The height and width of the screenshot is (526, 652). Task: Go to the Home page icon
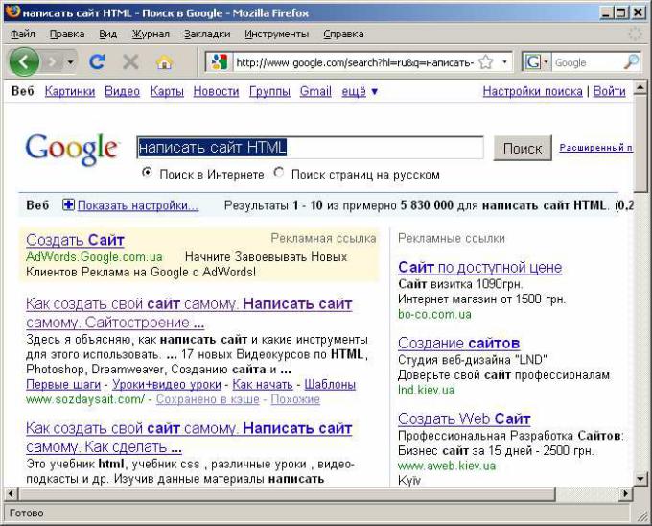coord(164,62)
